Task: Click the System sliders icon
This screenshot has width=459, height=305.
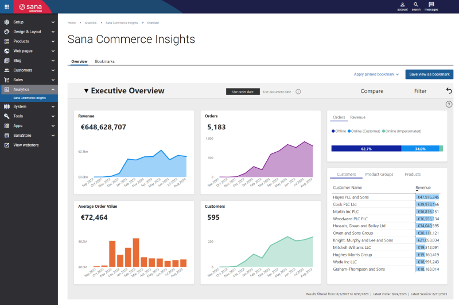Action: [x=7, y=106]
